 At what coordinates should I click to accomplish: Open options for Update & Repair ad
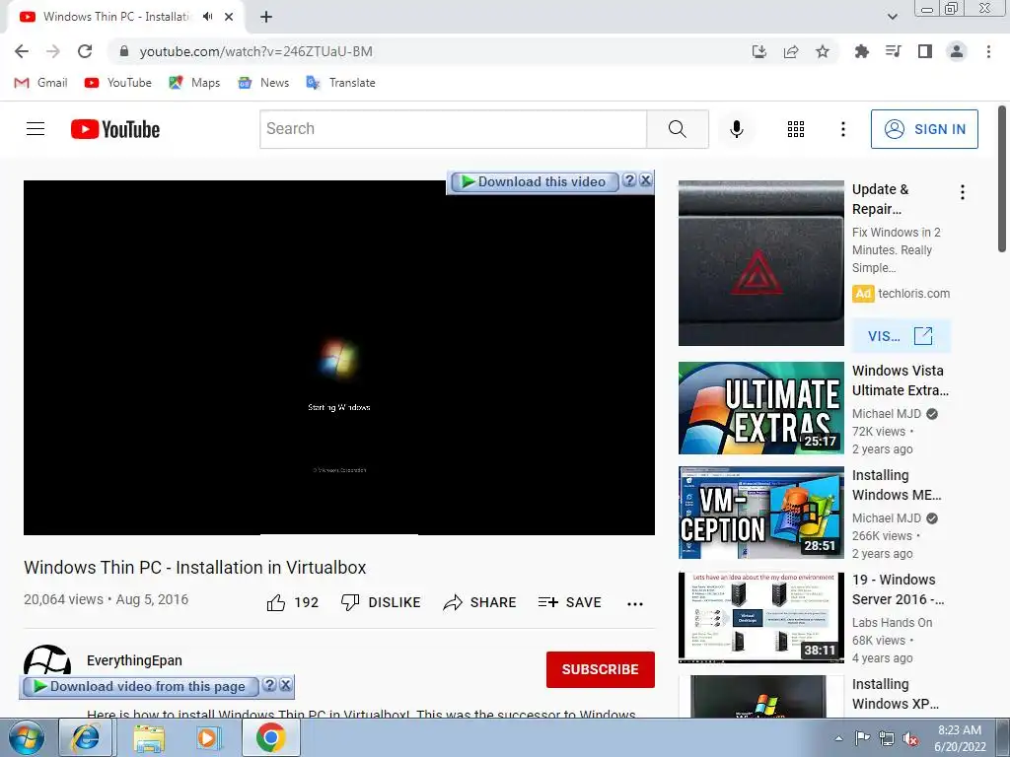pos(963,192)
